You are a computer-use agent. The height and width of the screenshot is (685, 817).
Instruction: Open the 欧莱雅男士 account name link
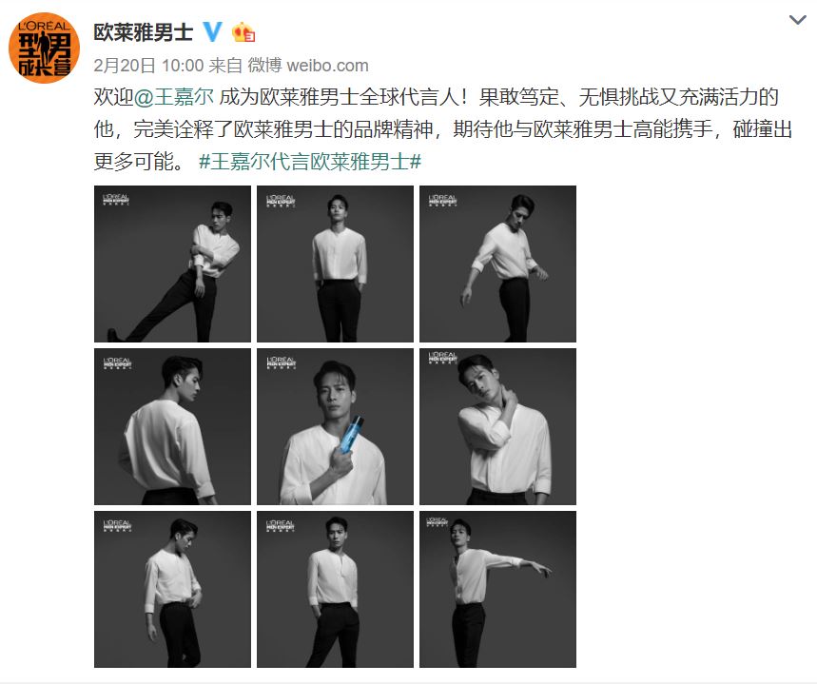coord(144,32)
